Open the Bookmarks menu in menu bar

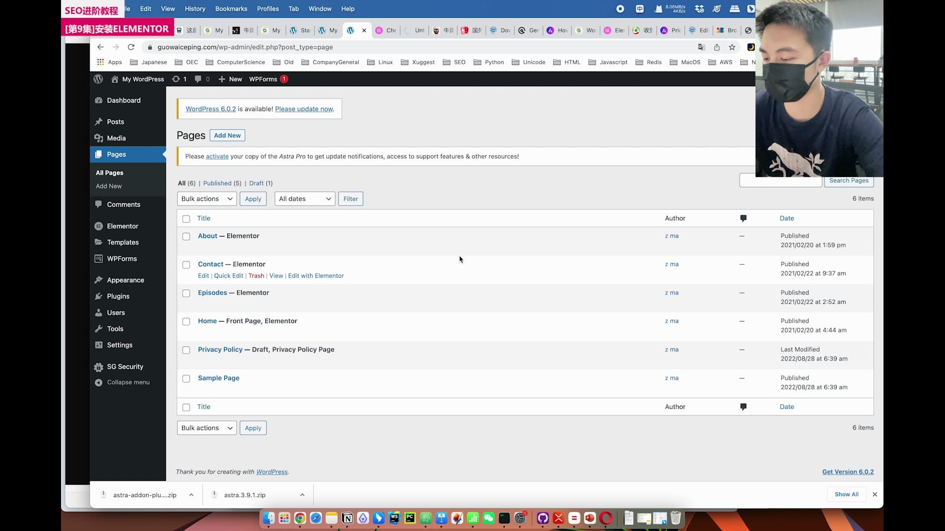pyautogui.click(x=231, y=9)
